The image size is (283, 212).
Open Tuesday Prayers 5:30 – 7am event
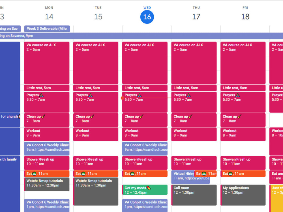(x=96, y=102)
